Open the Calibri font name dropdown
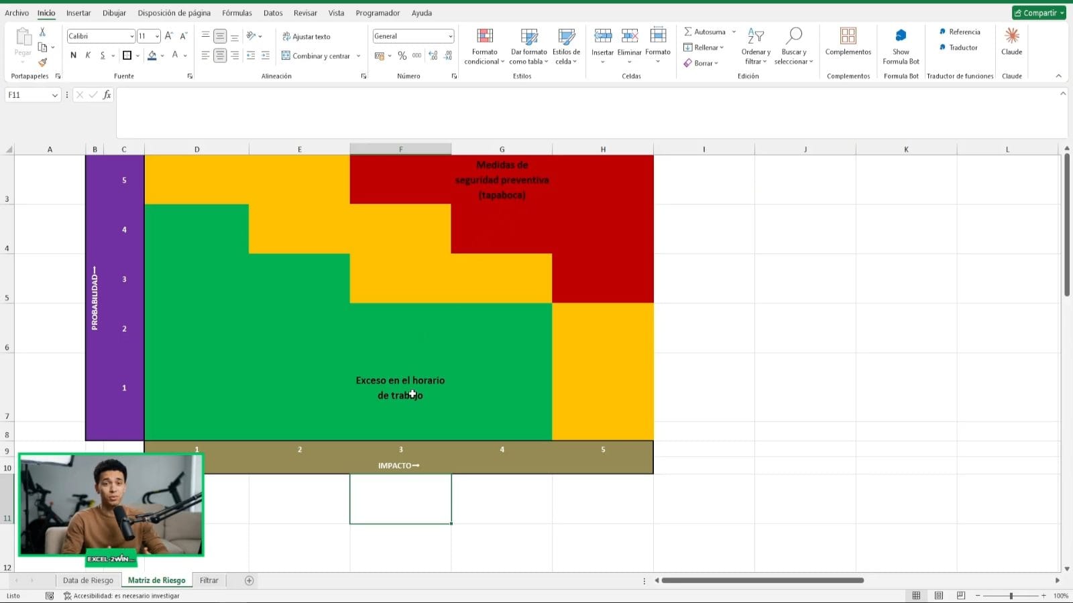This screenshot has height=603, width=1073. (131, 36)
